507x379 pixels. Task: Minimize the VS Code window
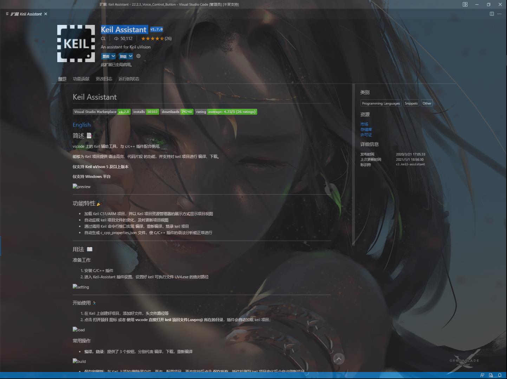pos(477,5)
